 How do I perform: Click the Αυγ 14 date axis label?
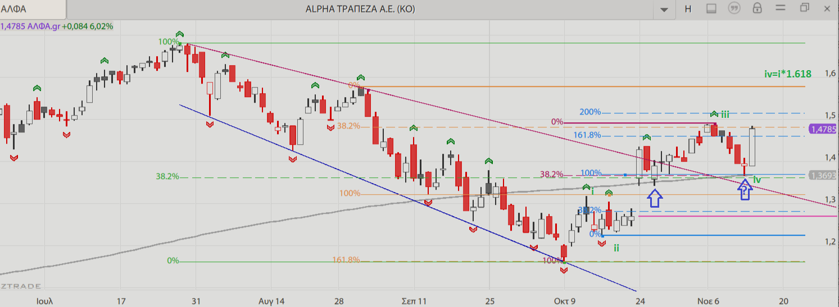pyautogui.click(x=271, y=300)
